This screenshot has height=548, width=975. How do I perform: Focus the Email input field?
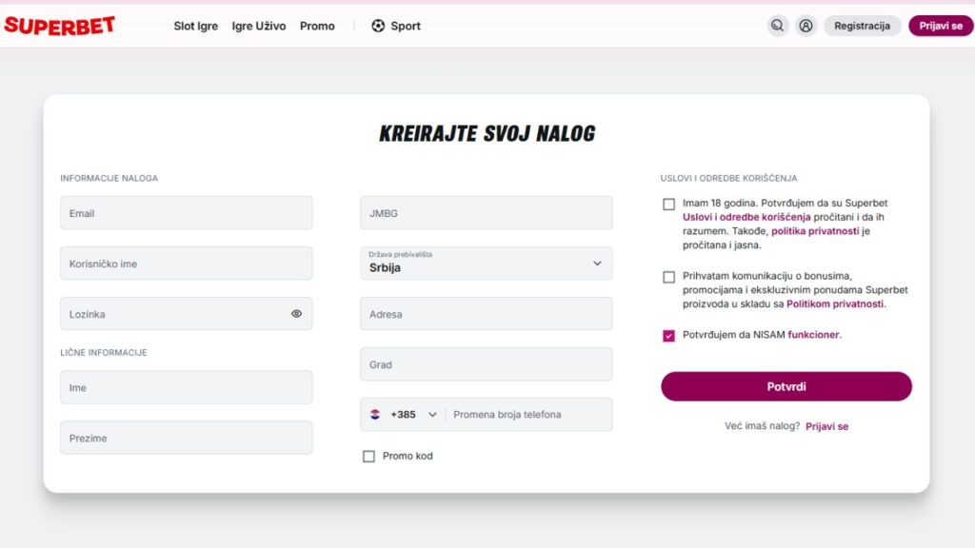pyautogui.click(x=187, y=212)
